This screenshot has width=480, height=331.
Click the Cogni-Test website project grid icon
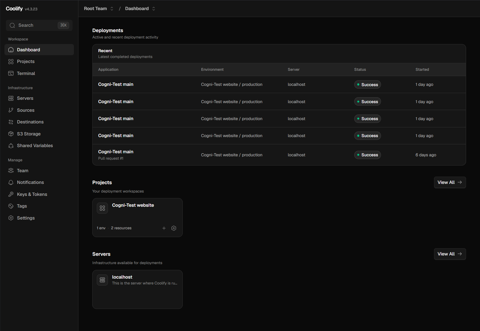coord(102,208)
